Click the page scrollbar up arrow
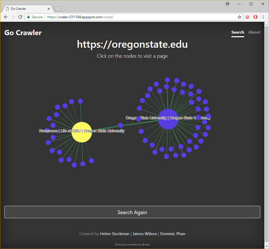 pos(266,24)
